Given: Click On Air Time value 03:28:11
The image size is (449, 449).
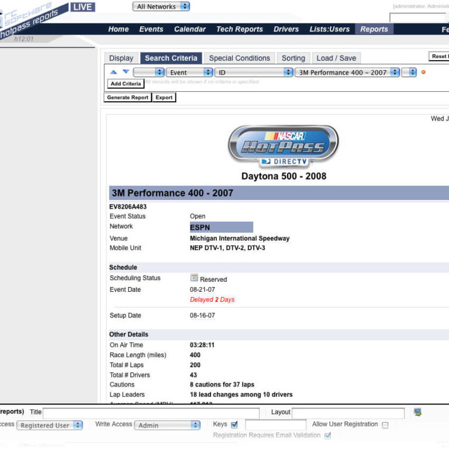Looking at the screenshot, I should 202,345.
